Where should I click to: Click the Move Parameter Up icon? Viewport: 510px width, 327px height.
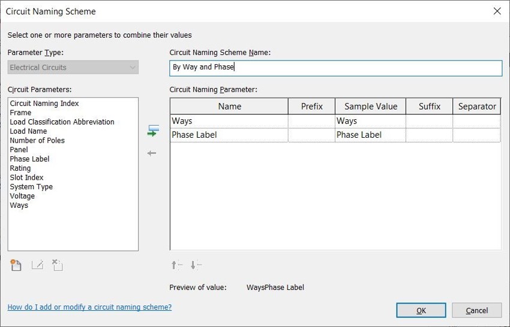176,265
